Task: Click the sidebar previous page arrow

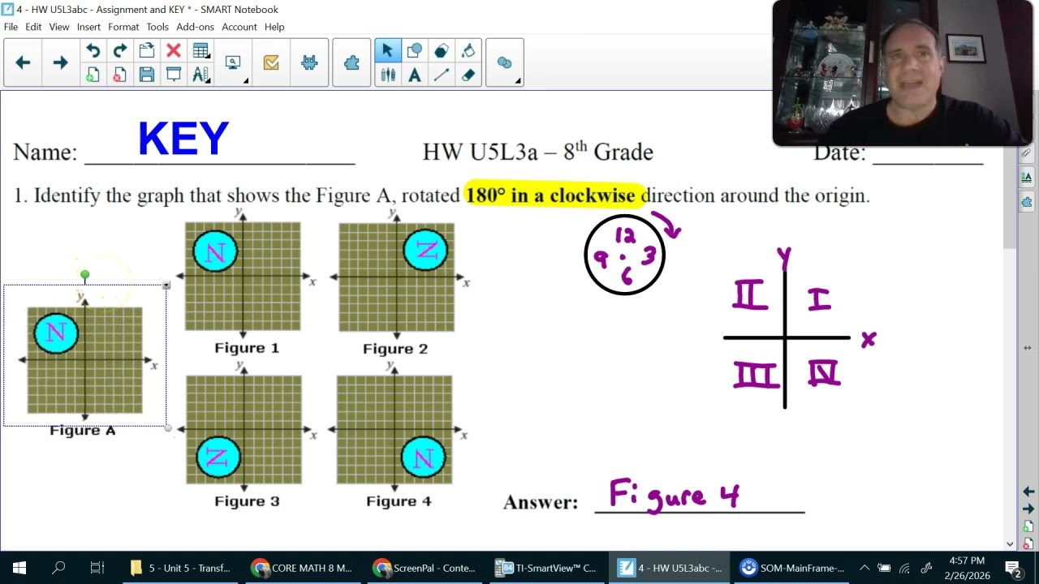Action: click(1028, 492)
